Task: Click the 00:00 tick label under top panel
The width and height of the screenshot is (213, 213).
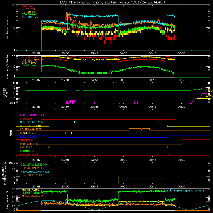Action: click(123, 54)
